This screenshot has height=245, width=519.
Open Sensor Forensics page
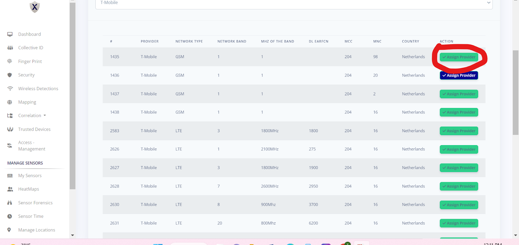pos(35,203)
